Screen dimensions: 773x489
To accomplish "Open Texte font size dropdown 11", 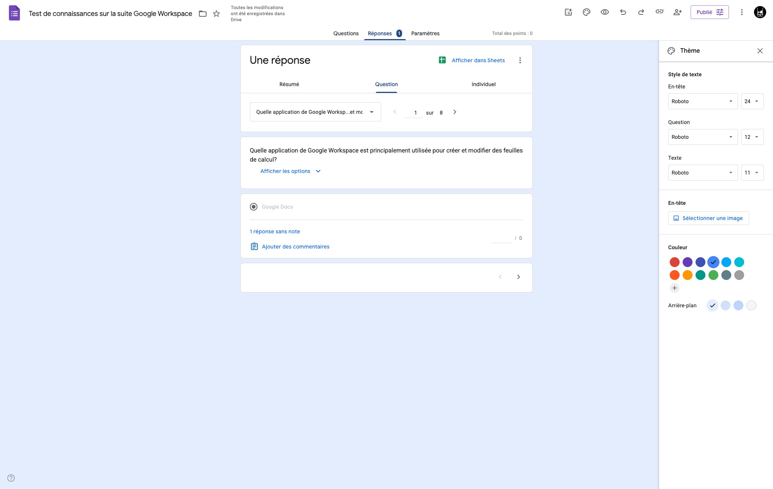I will point(752,173).
